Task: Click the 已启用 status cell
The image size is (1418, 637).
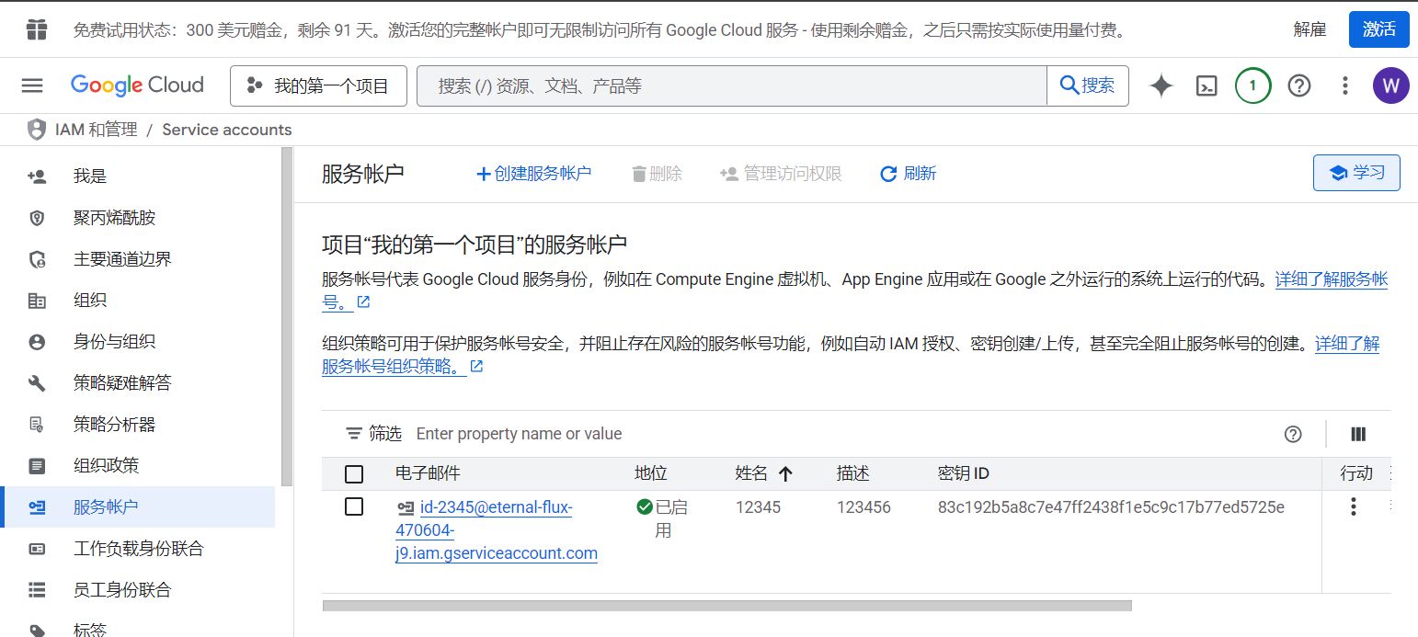Action: tap(662, 518)
